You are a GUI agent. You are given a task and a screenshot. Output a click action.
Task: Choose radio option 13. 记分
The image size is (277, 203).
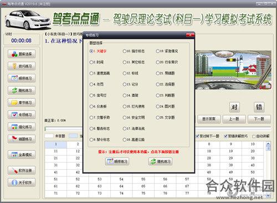(x=131, y=84)
